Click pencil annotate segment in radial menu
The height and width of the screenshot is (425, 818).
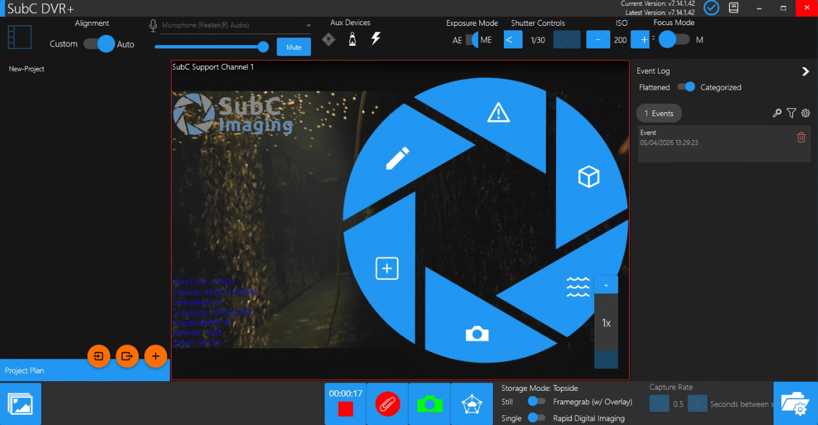[x=397, y=159]
